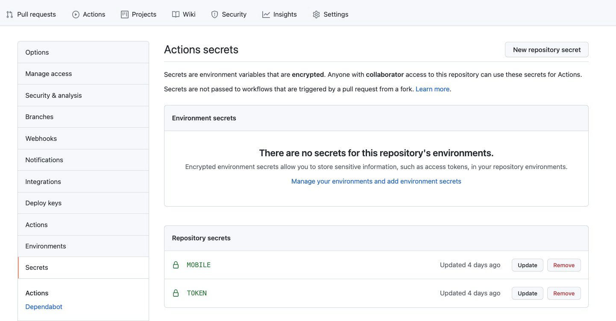Click the Projects board icon
This screenshot has height=321, width=616.
coord(125,15)
